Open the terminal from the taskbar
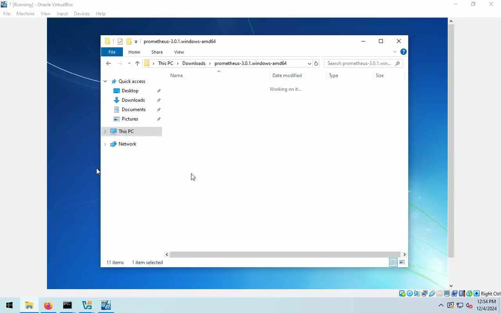This screenshot has width=501, height=313. click(x=67, y=305)
